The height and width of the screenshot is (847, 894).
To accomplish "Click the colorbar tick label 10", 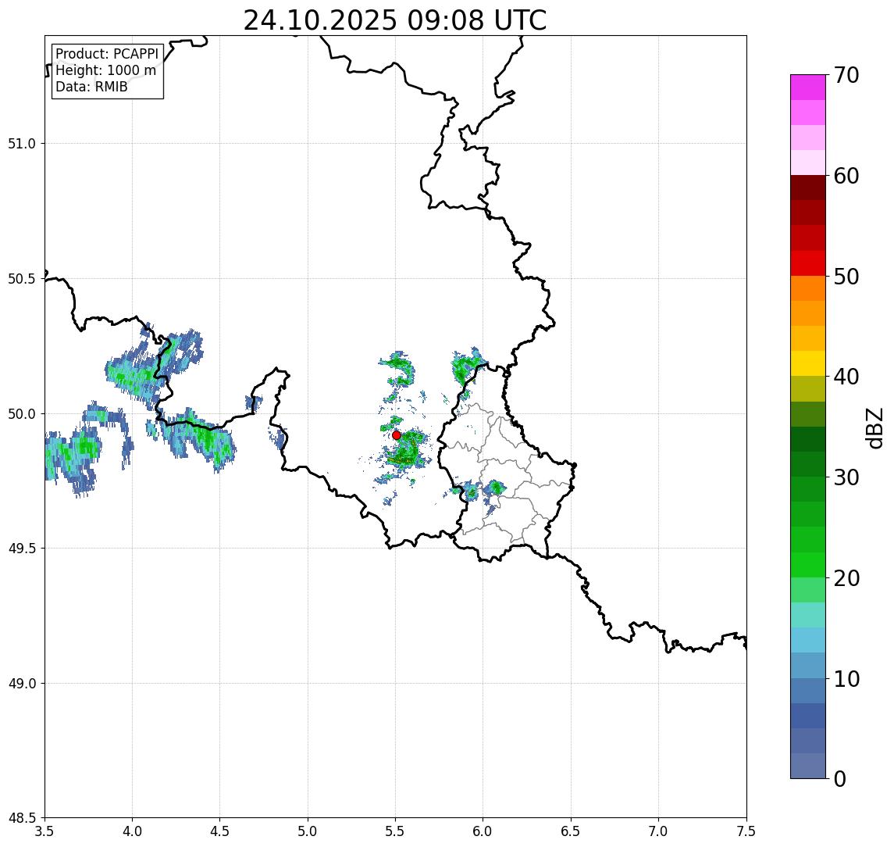I will [846, 679].
